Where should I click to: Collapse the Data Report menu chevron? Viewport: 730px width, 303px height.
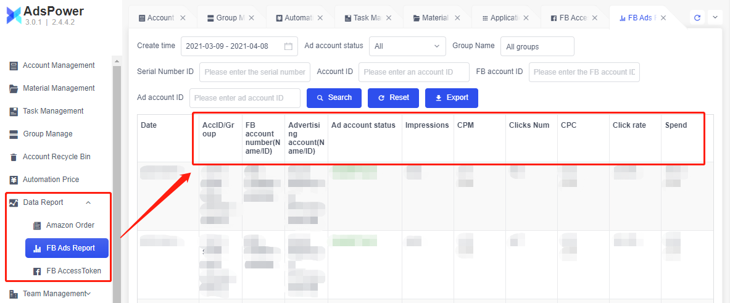(88, 202)
